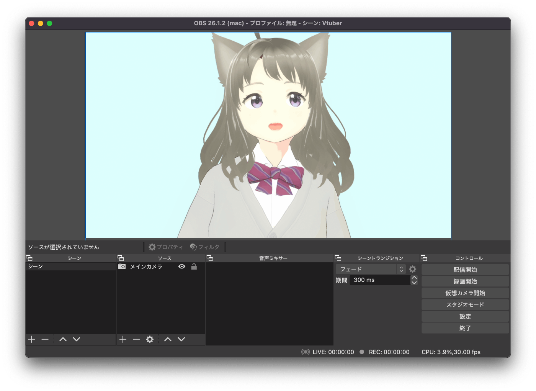
Task: Click the 音声ミキサー panel title
Action: [273, 258]
